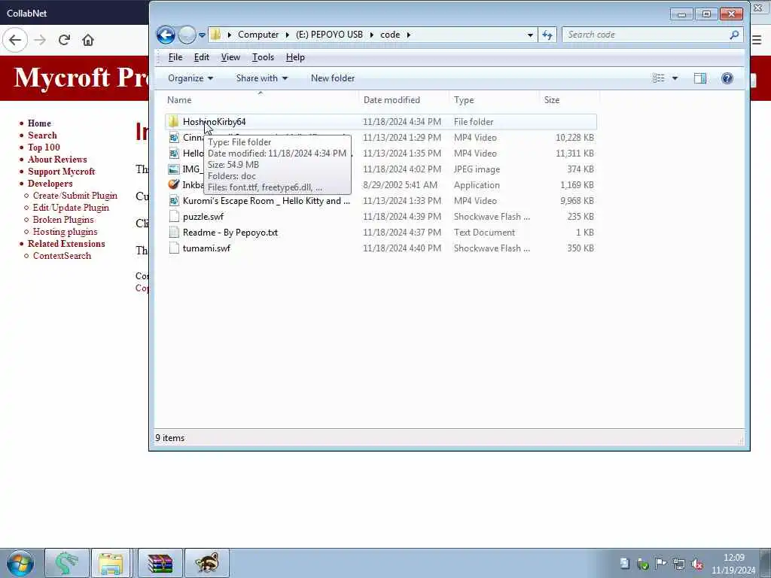
Task: Select the HoshinoKirby64 folder icon
Action: point(173,121)
